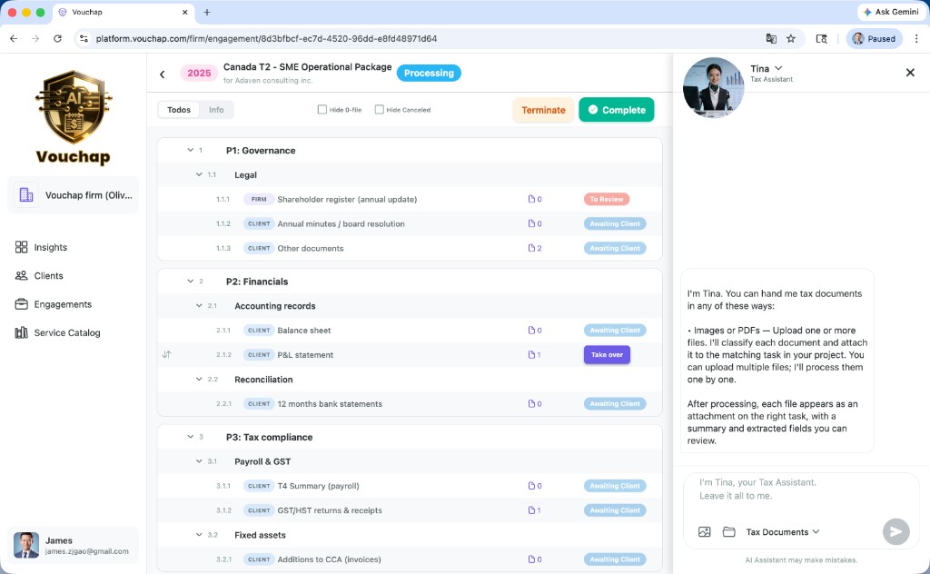Image resolution: width=930 pixels, height=574 pixels.
Task: Select the Vouchap browser tab
Action: tap(124, 12)
